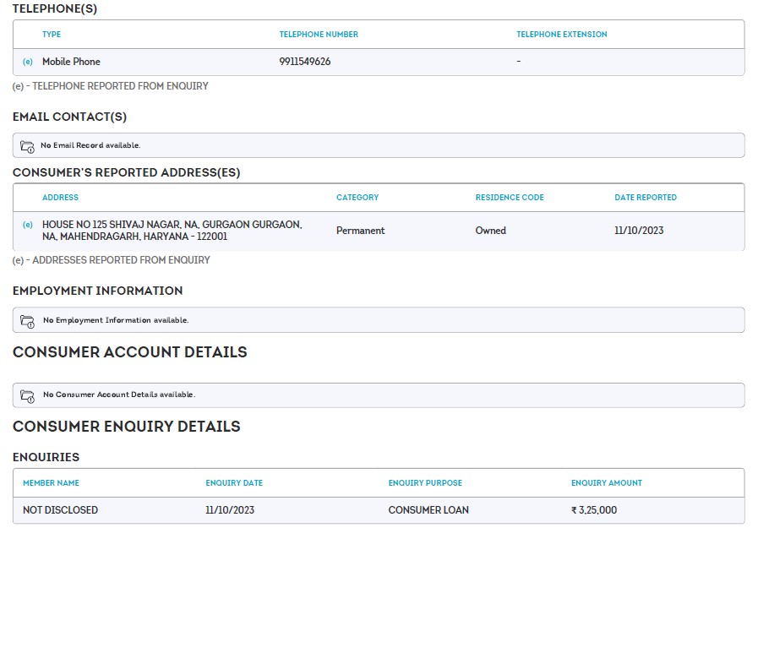758x664 pixels.
Task: Click the folder icon beside No Employment Information
Action: (27, 321)
